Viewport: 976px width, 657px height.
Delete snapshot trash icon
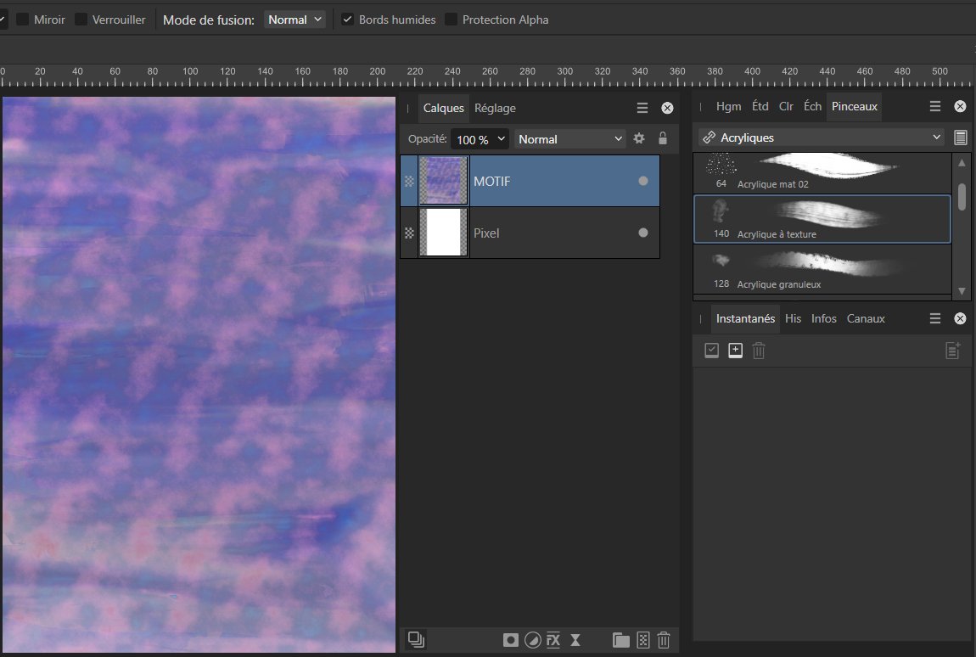[758, 351]
